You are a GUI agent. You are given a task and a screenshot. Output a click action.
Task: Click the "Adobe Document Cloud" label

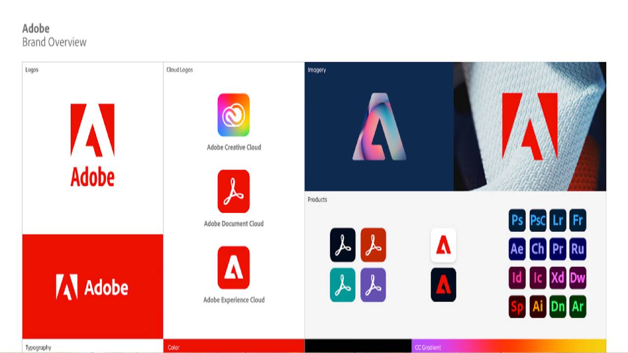click(x=234, y=224)
